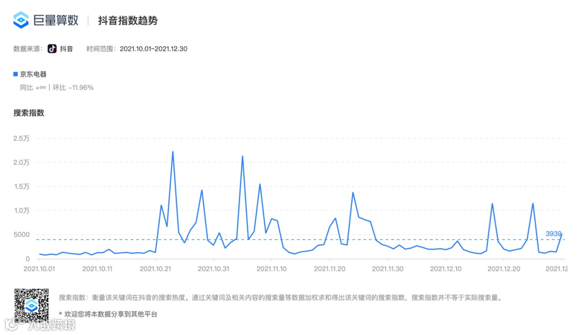
Task: Click the 2021.10.01 x-axis date
Action: tap(39, 269)
